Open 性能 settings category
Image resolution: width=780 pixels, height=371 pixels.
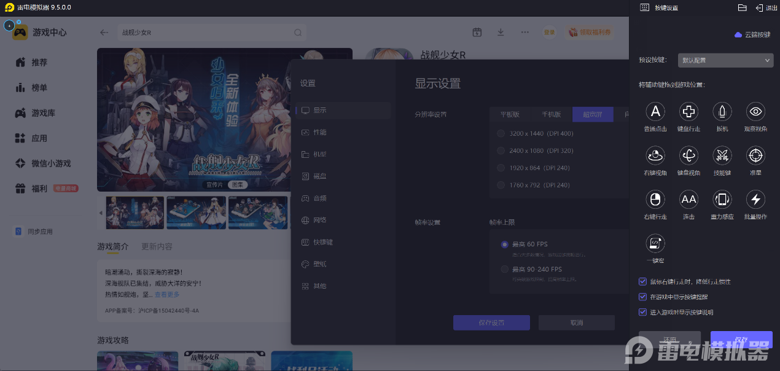[x=343, y=132]
